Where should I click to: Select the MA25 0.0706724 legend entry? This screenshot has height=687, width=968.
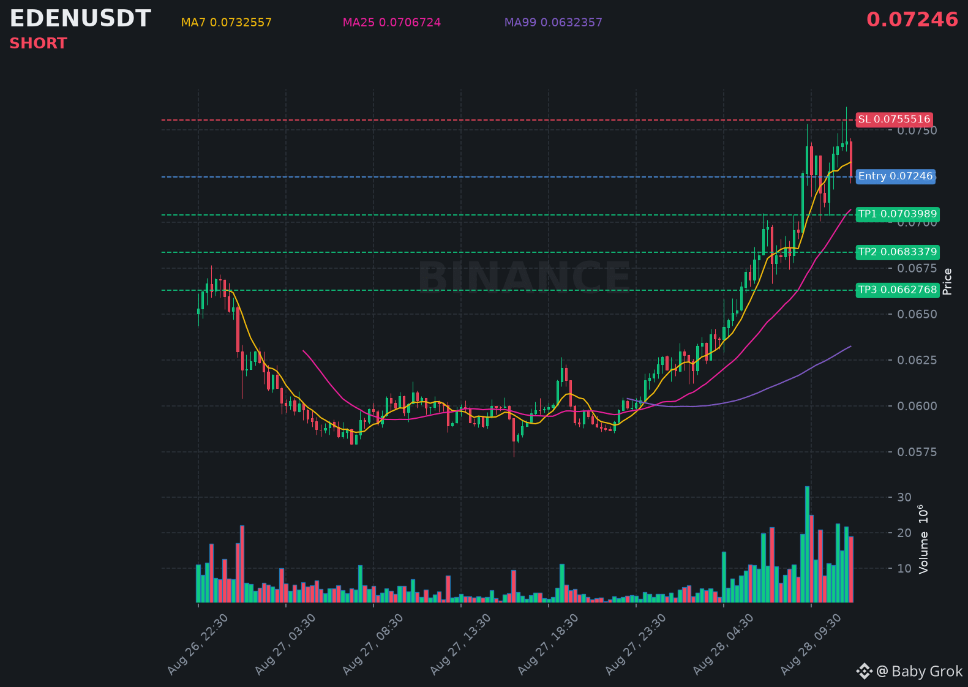tap(392, 23)
